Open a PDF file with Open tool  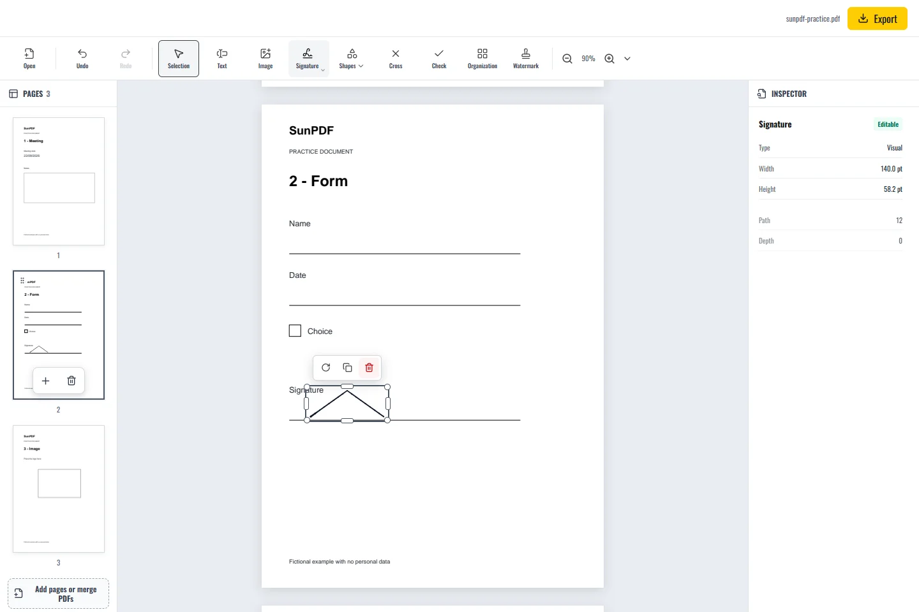click(x=29, y=59)
